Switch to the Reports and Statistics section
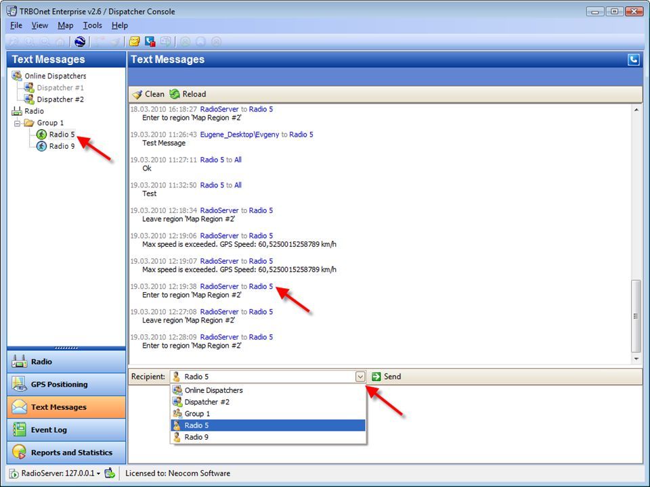The width and height of the screenshot is (650, 487). pos(66,453)
